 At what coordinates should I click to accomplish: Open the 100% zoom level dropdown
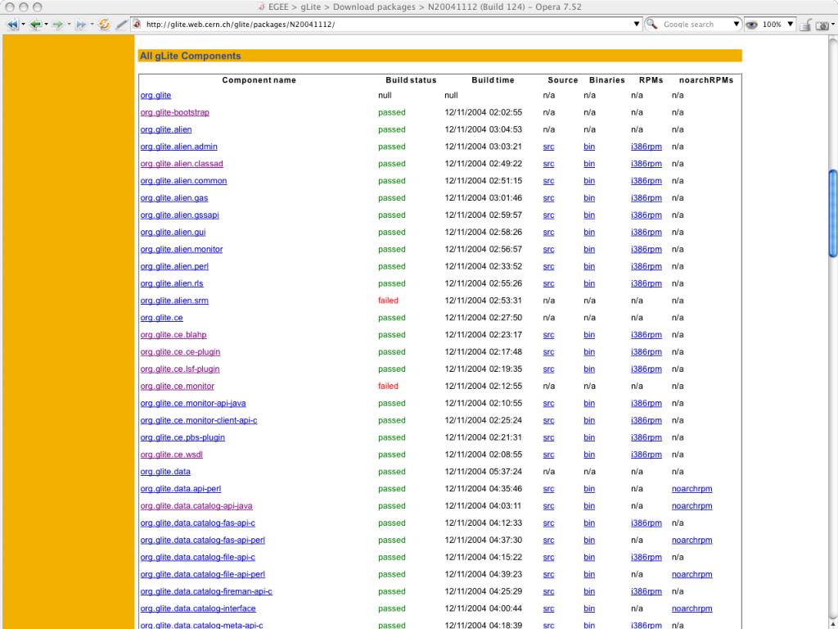(x=790, y=24)
